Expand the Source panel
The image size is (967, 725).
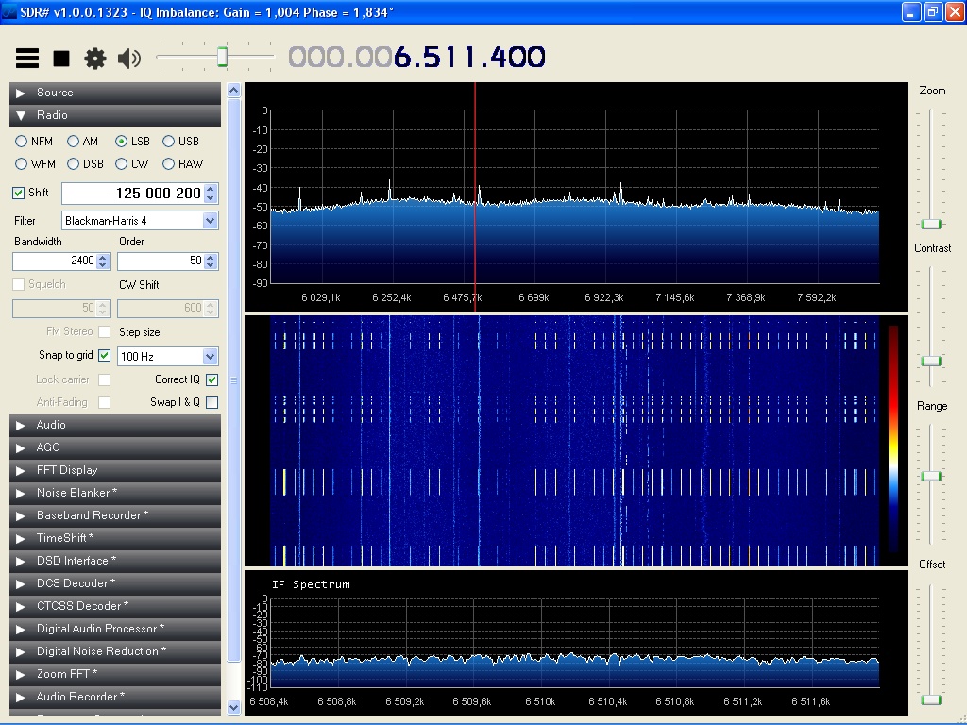tap(114, 93)
